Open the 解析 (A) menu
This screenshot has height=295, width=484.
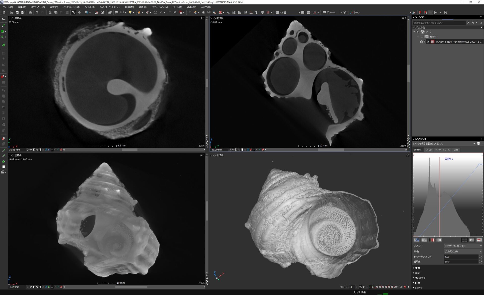(143, 7)
